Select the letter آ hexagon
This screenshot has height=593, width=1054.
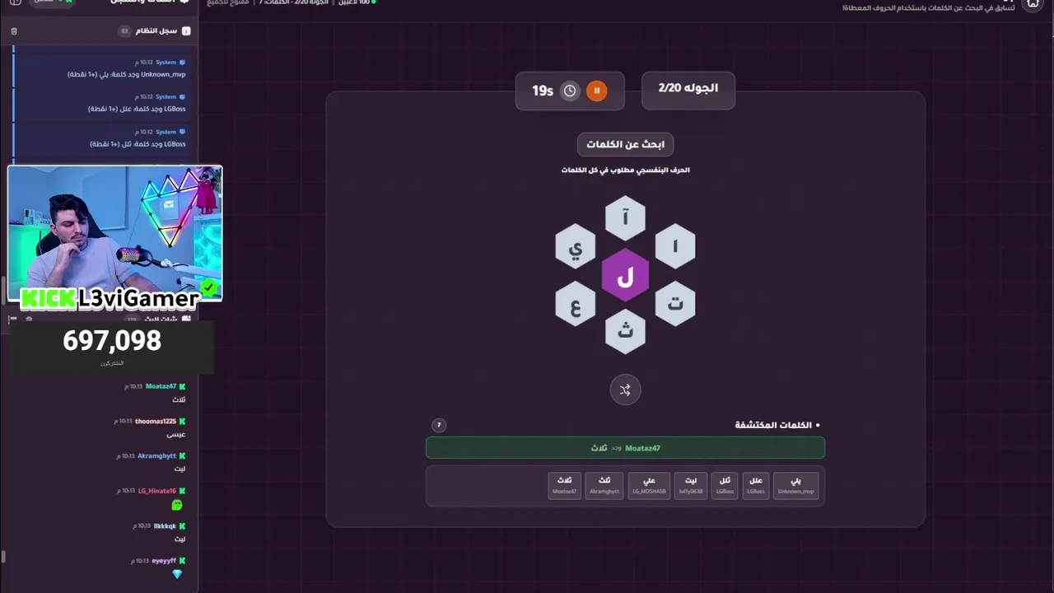(x=625, y=217)
